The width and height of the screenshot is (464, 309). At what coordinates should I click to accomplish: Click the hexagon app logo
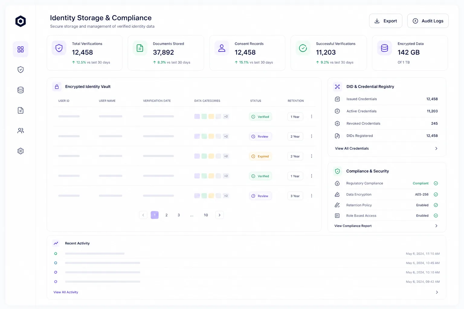tap(21, 21)
